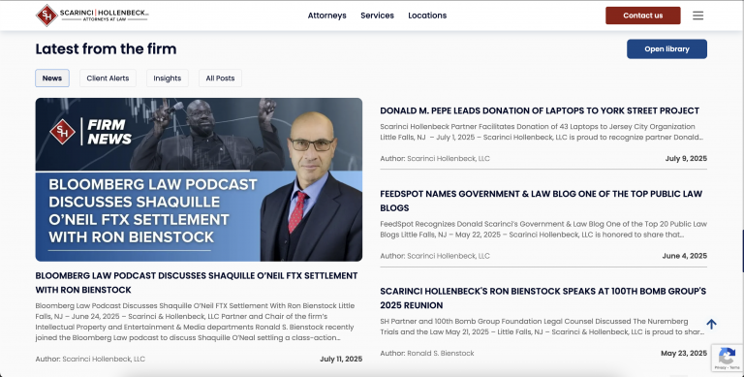Click author line under FeedSpot article
Viewport: 744px width, 377px height.
point(435,256)
